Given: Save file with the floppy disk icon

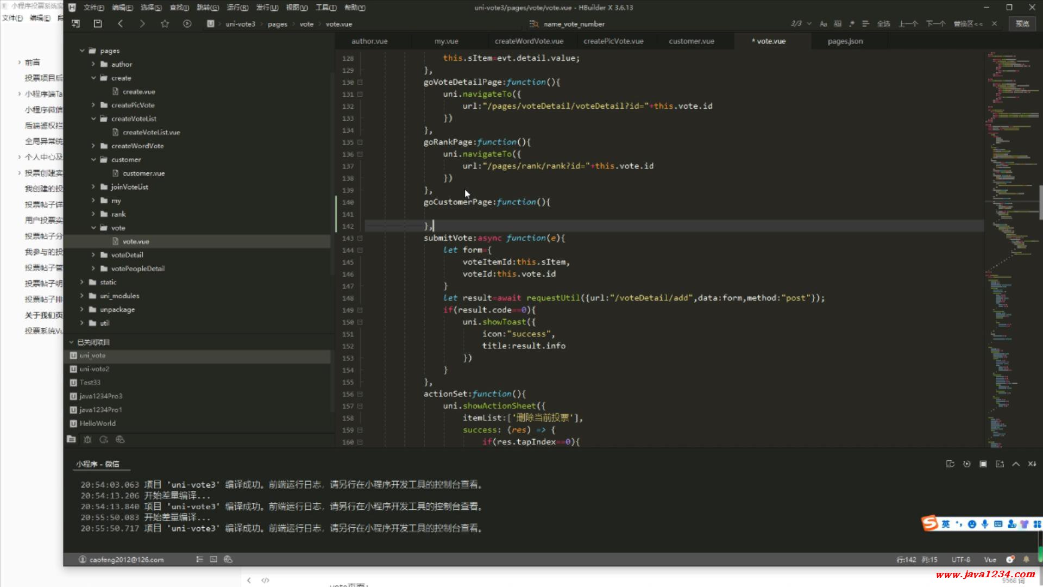Looking at the screenshot, I should 98,23.
